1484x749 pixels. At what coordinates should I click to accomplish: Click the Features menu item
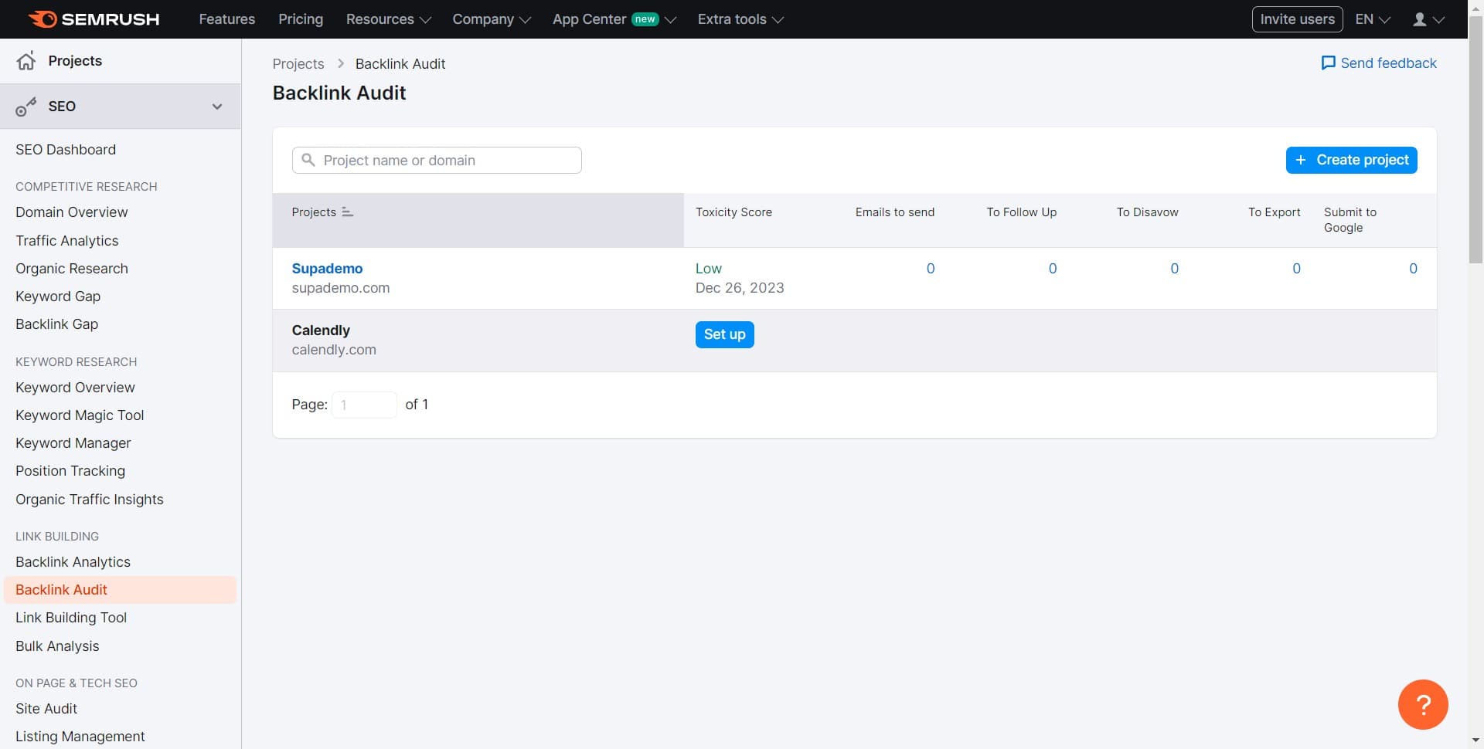tap(226, 19)
